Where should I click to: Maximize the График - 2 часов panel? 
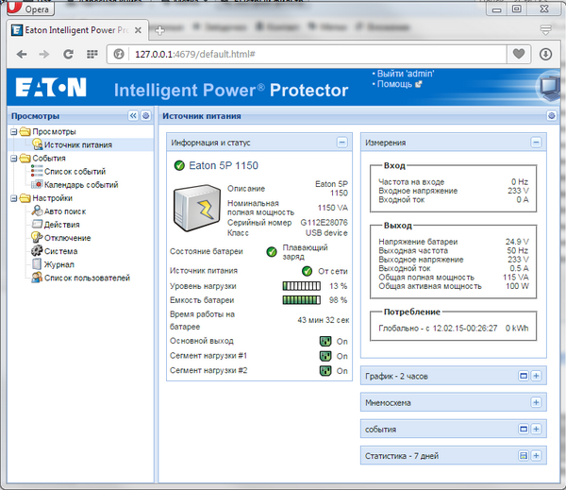(524, 376)
